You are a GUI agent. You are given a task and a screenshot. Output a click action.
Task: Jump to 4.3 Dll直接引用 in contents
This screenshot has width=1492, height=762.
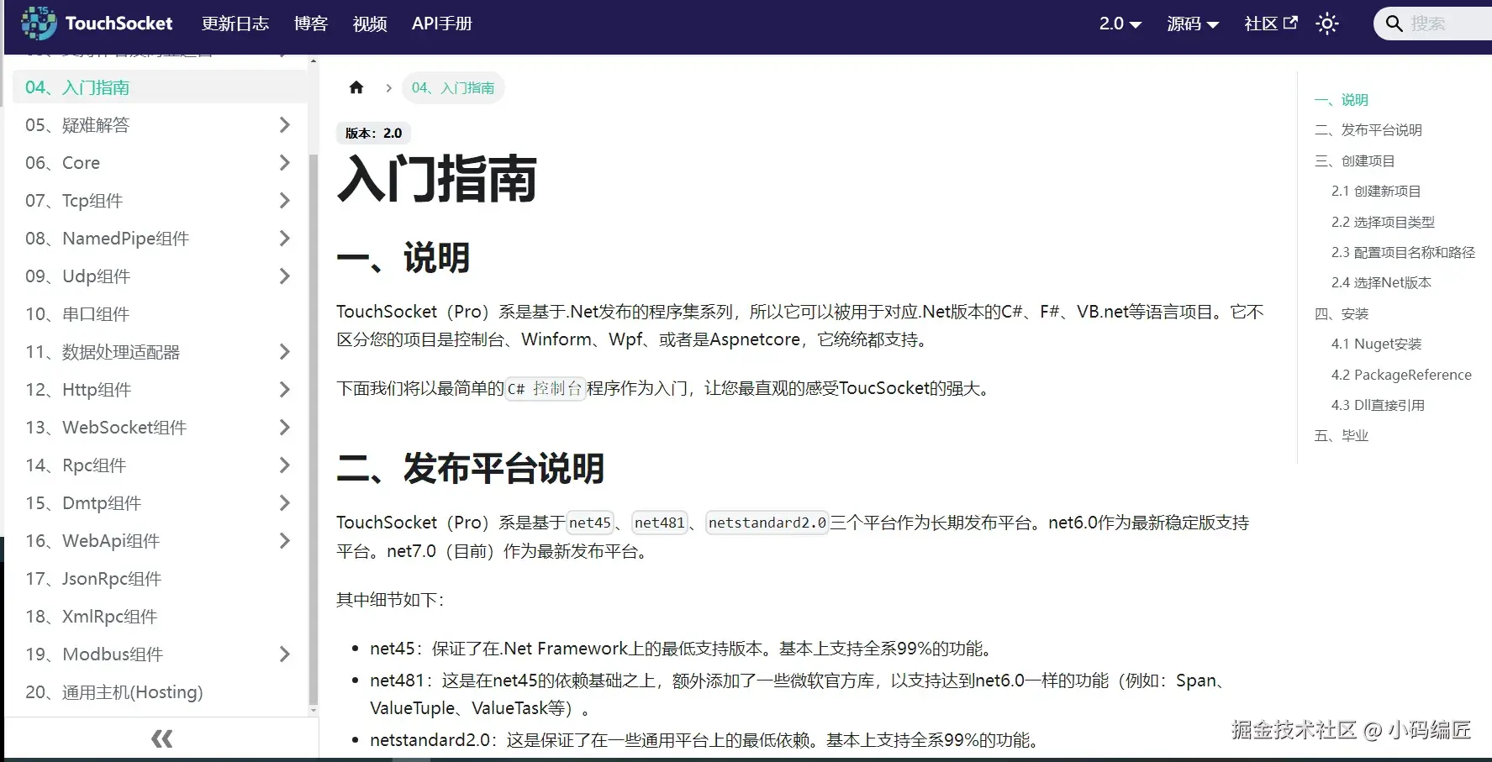tap(1378, 405)
